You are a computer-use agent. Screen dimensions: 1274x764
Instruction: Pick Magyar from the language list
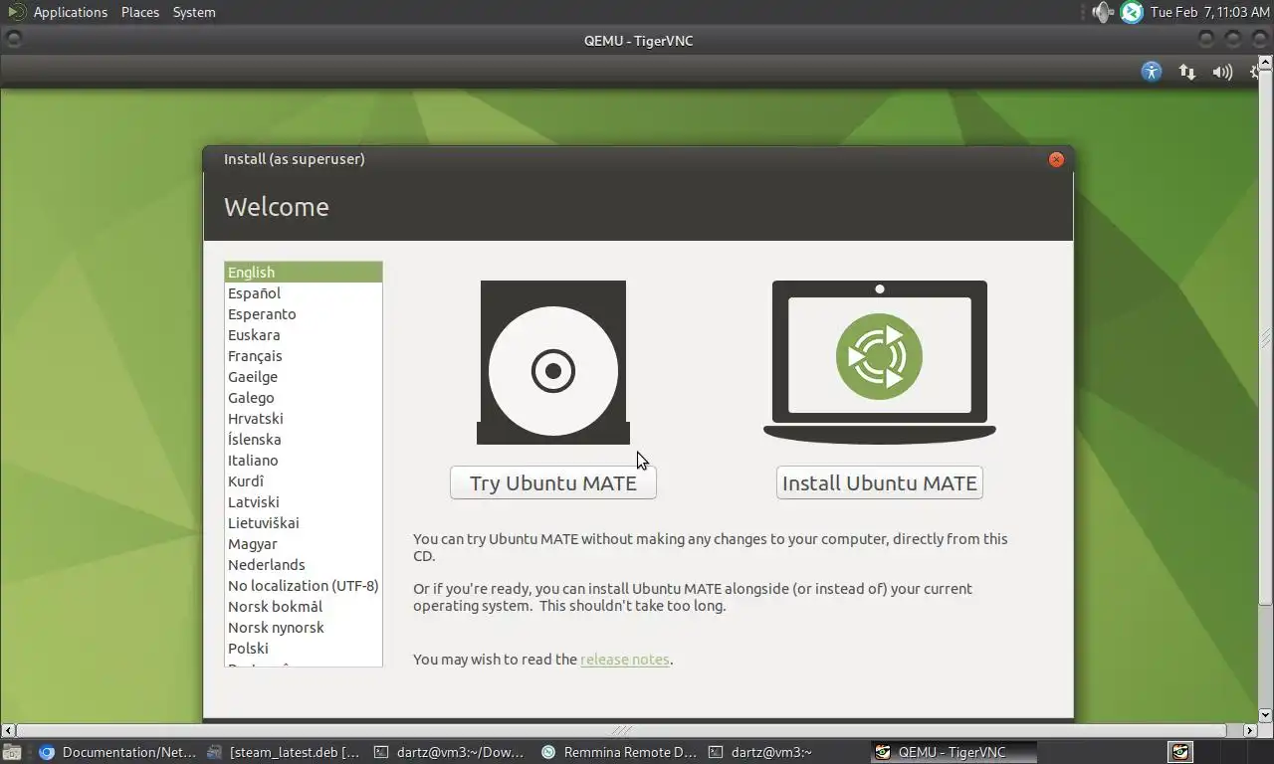[x=304, y=544]
